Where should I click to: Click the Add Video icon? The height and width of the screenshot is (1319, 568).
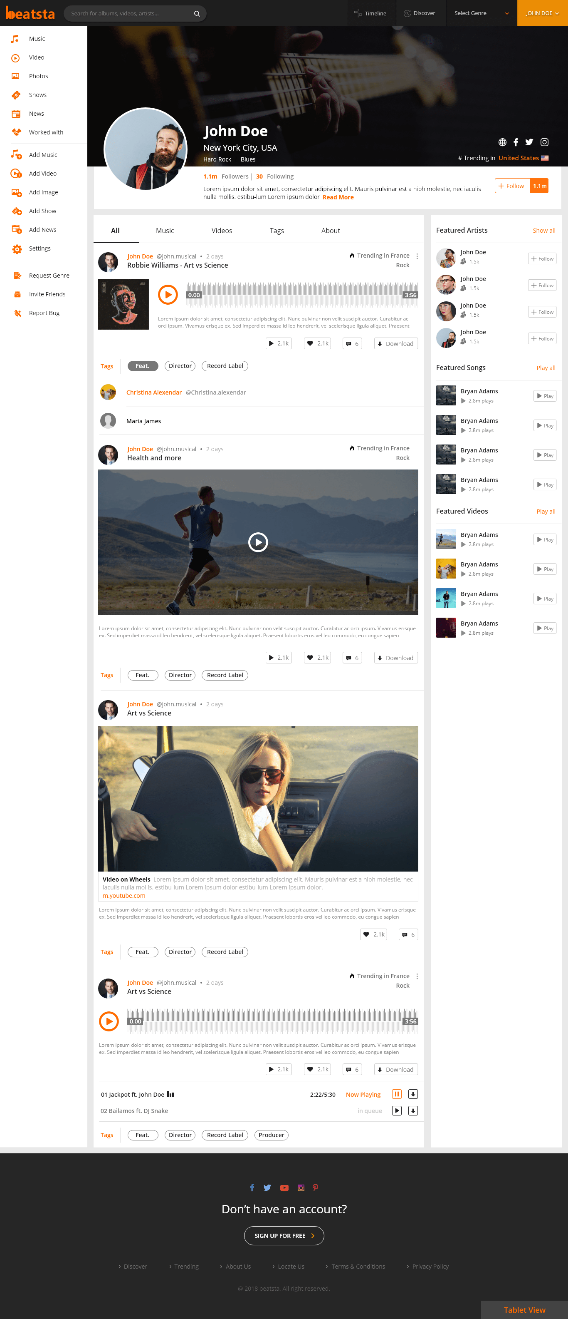click(16, 174)
